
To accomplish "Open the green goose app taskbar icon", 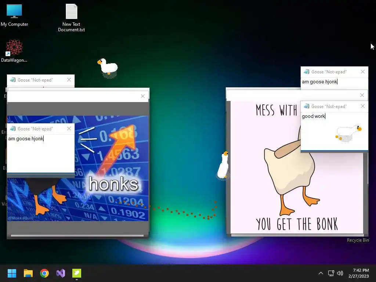I will pyautogui.click(x=77, y=273).
